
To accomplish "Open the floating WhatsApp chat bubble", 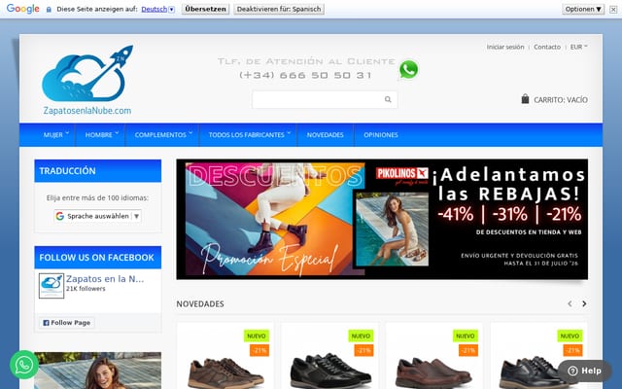I will click(24, 365).
